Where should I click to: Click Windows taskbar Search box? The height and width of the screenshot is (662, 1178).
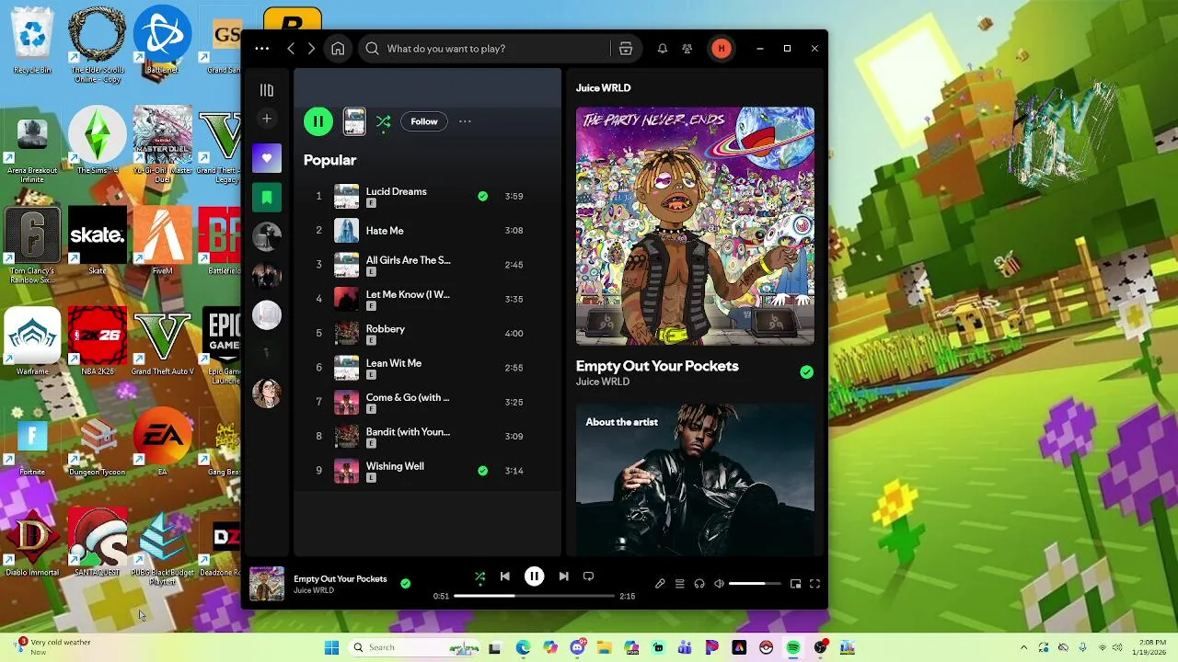[x=414, y=647]
